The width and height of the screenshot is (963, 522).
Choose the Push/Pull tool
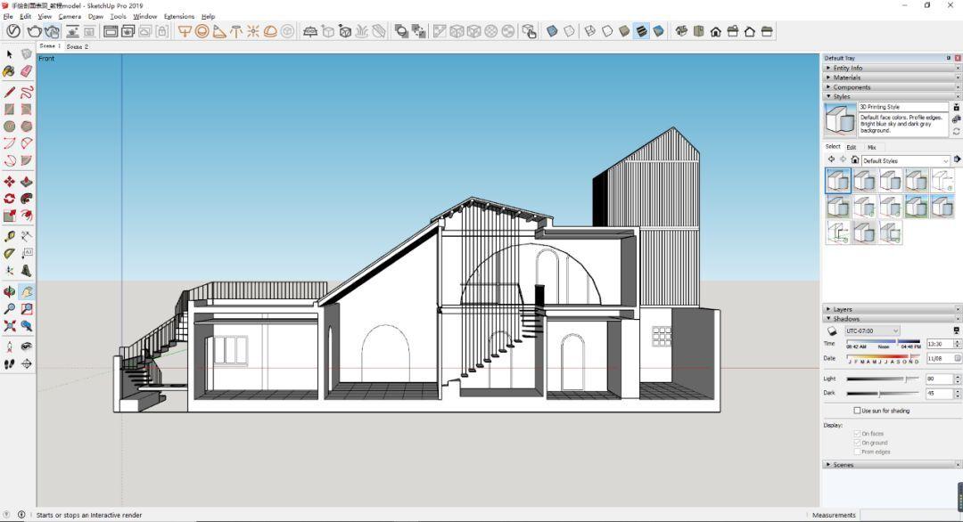point(26,182)
